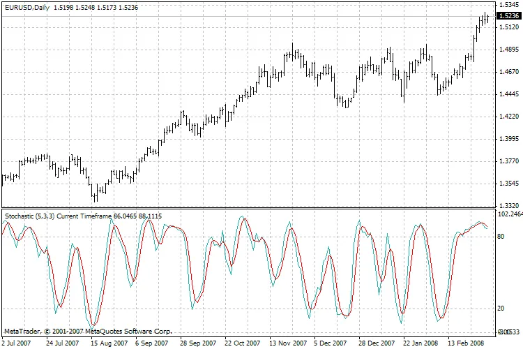Click the 1.5345 top price axis label

(x=508, y=6)
